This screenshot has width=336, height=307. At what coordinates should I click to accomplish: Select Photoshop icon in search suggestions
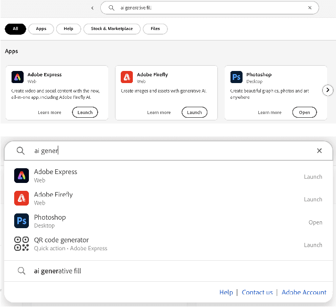21,221
